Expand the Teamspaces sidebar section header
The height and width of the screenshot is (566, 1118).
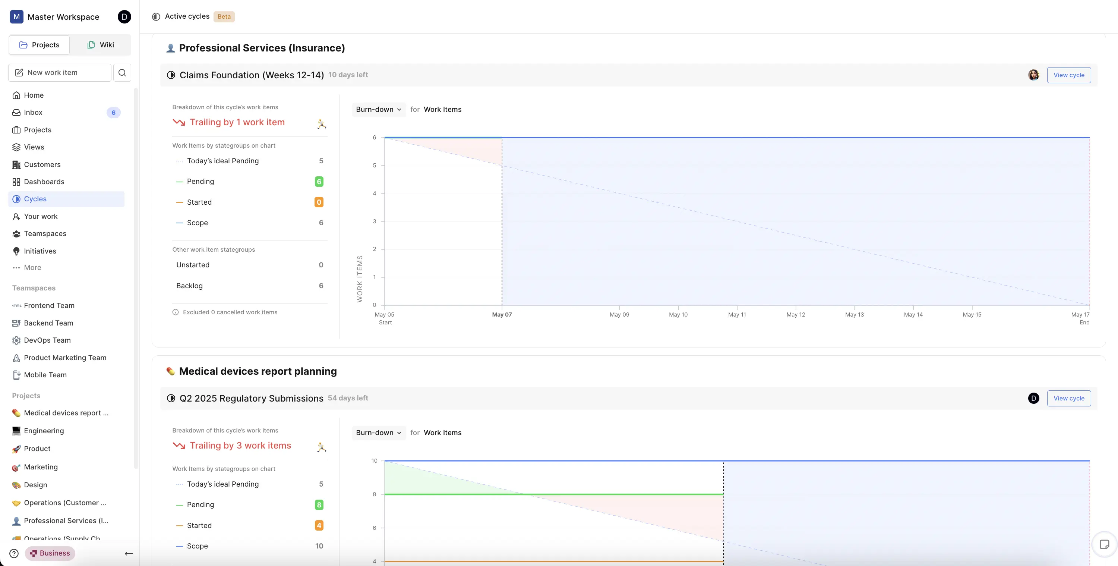(34, 288)
